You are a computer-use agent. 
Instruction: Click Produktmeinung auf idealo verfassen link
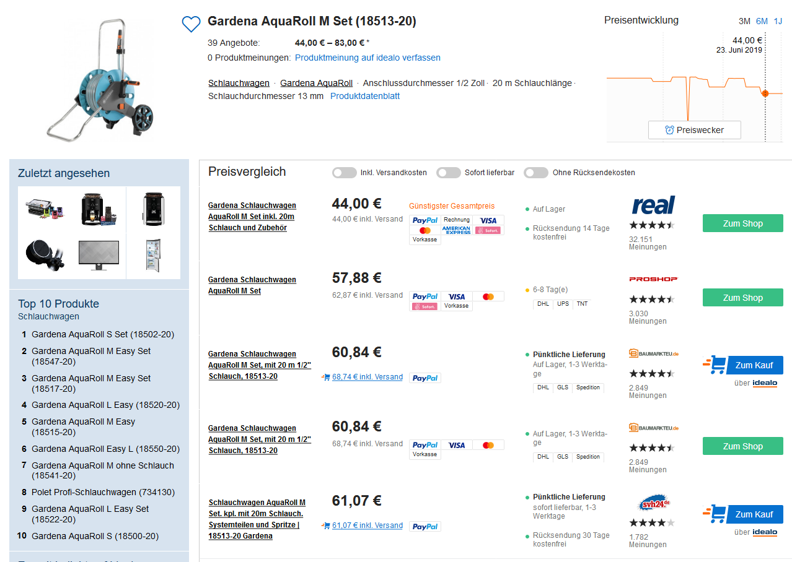(367, 58)
